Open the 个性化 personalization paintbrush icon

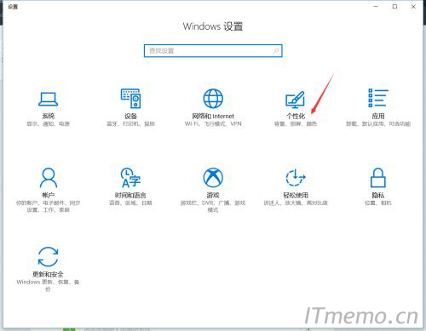point(296,100)
